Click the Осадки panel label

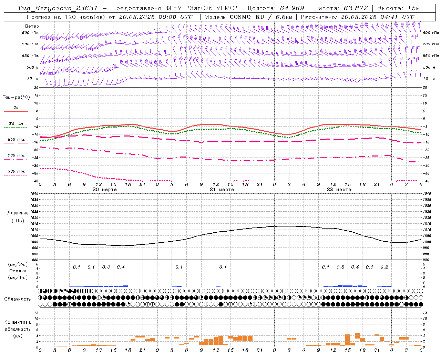tap(18, 271)
